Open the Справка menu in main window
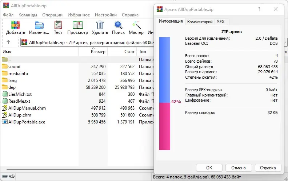Screen dimensions: 288x181 (x=130, y=15)
